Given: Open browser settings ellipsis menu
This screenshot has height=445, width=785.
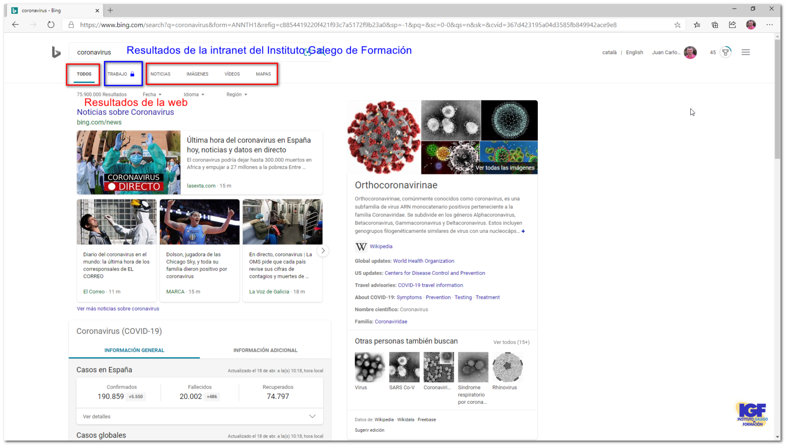Looking at the screenshot, I should [769, 25].
